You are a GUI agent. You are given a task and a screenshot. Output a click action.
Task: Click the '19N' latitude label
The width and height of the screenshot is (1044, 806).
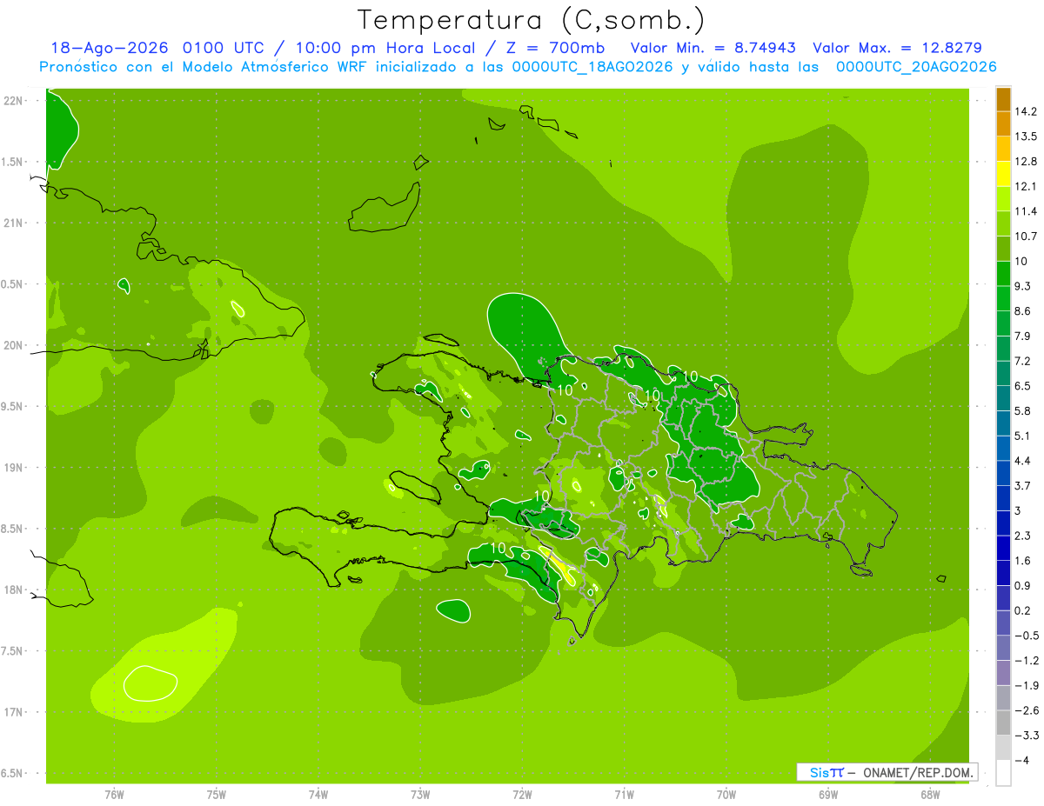coord(14,467)
